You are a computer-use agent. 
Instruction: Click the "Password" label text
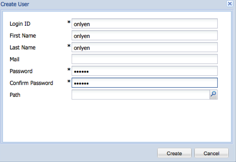tap(21, 71)
